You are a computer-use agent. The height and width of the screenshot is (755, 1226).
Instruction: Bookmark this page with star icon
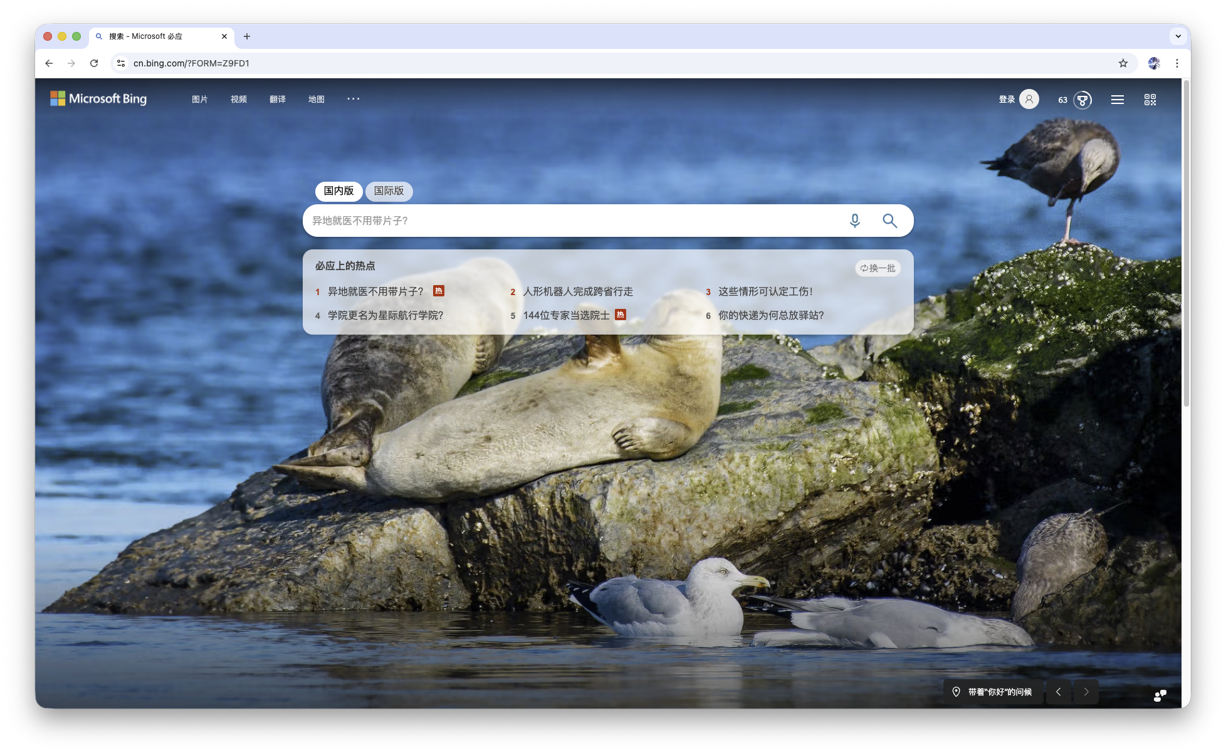tap(1123, 63)
